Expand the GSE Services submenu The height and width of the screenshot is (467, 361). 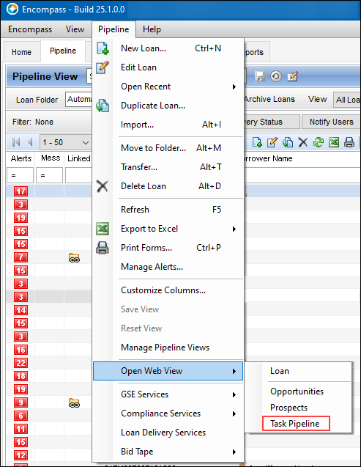(x=234, y=394)
